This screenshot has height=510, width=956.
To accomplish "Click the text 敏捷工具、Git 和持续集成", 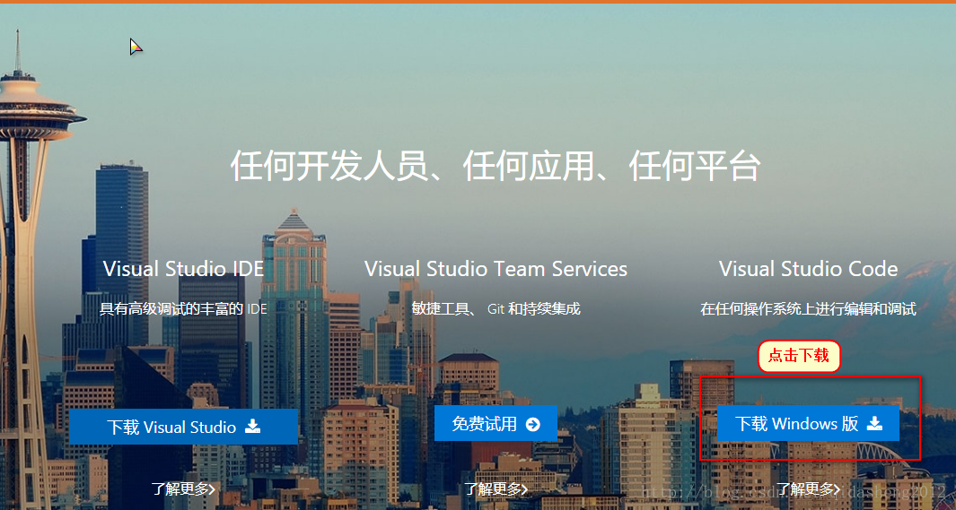I will (496, 308).
